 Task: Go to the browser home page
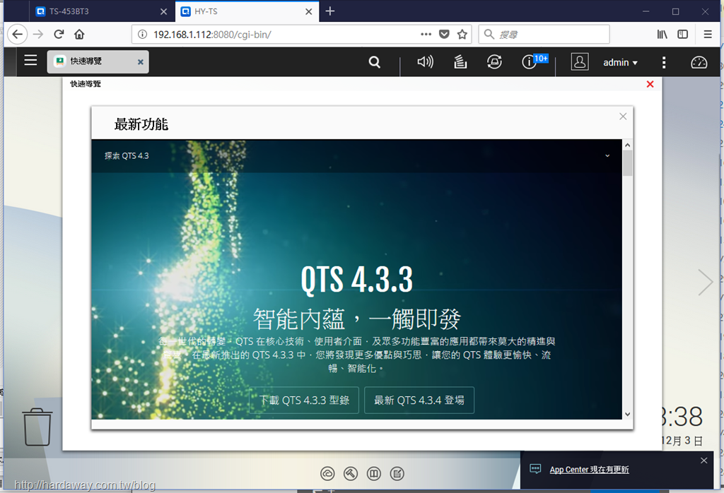click(79, 34)
